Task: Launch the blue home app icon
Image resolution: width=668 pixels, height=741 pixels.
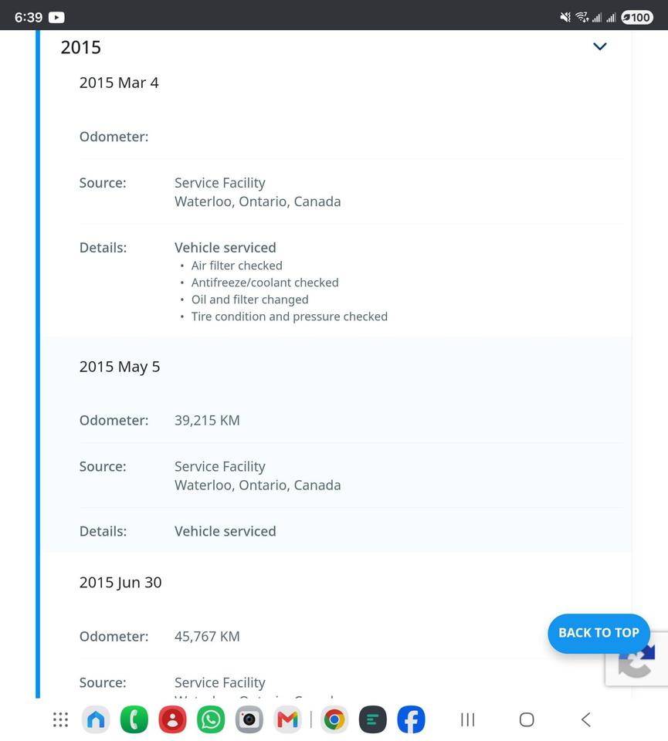Action: click(96, 719)
